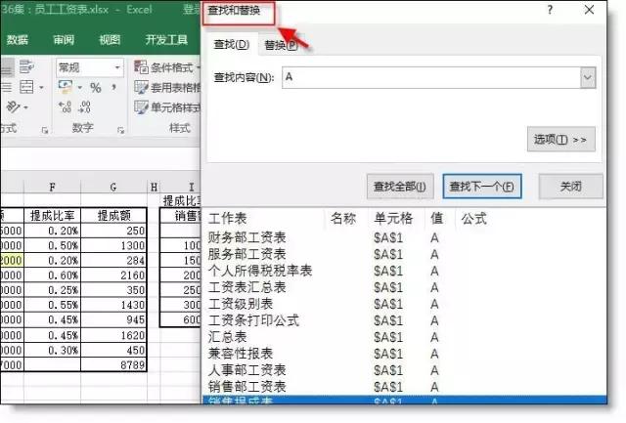Image resolution: width=626 pixels, height=423 pixels.
Task: Open the 视图 ribbon tab
Action: coord(110,39)
